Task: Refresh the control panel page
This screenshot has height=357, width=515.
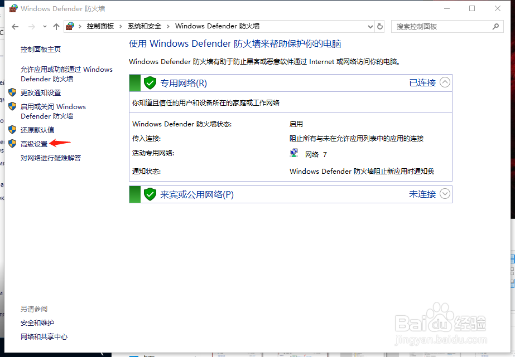Action: click(x=379, y=27)
